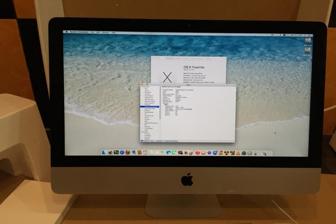The image size is (336, 224).
Task: Open Messages speech-bubble icon in Dock
Action: click(x=168, y=153)
